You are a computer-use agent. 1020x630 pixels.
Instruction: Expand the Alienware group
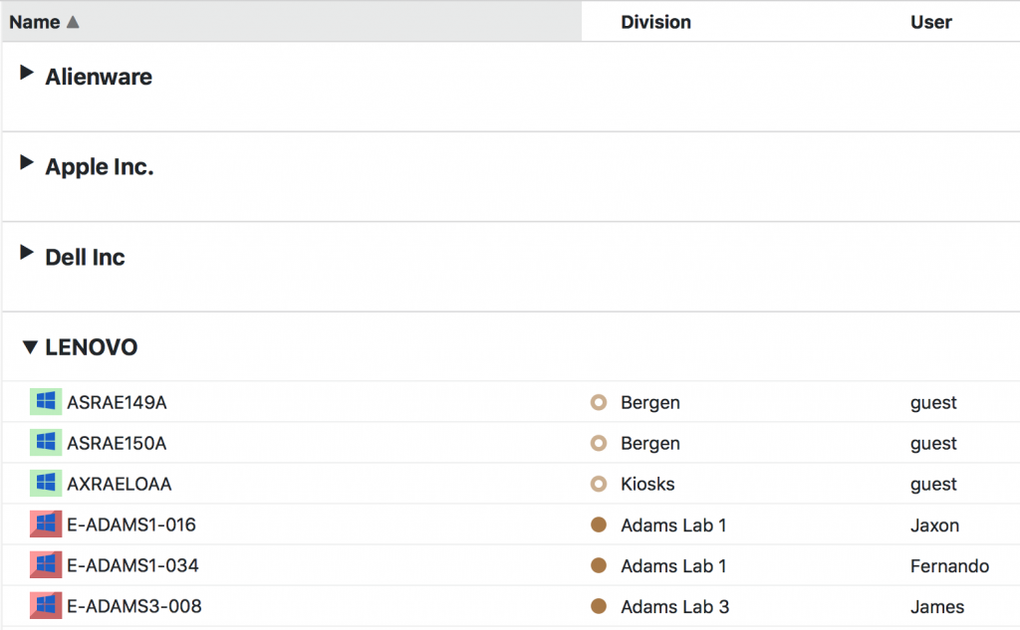(27, 73)
